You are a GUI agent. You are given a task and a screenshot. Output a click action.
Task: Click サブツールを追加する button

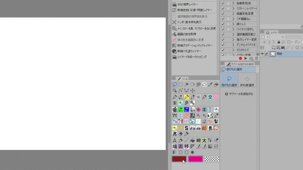[x=239, y=94]
